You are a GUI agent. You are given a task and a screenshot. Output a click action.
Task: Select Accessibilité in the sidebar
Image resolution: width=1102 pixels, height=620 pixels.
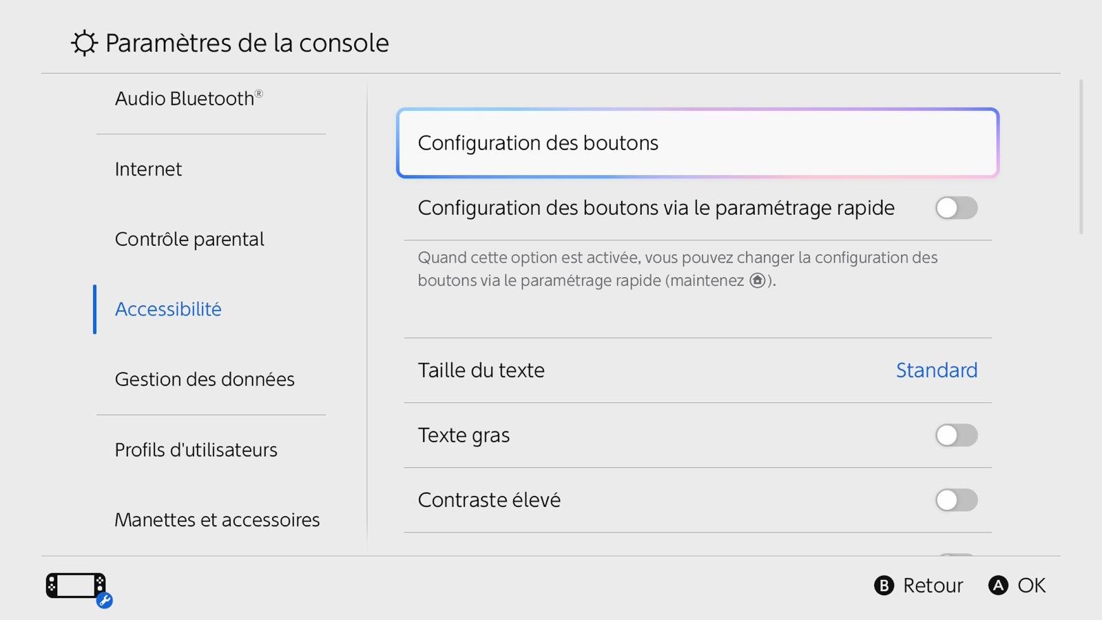(169, 309)
